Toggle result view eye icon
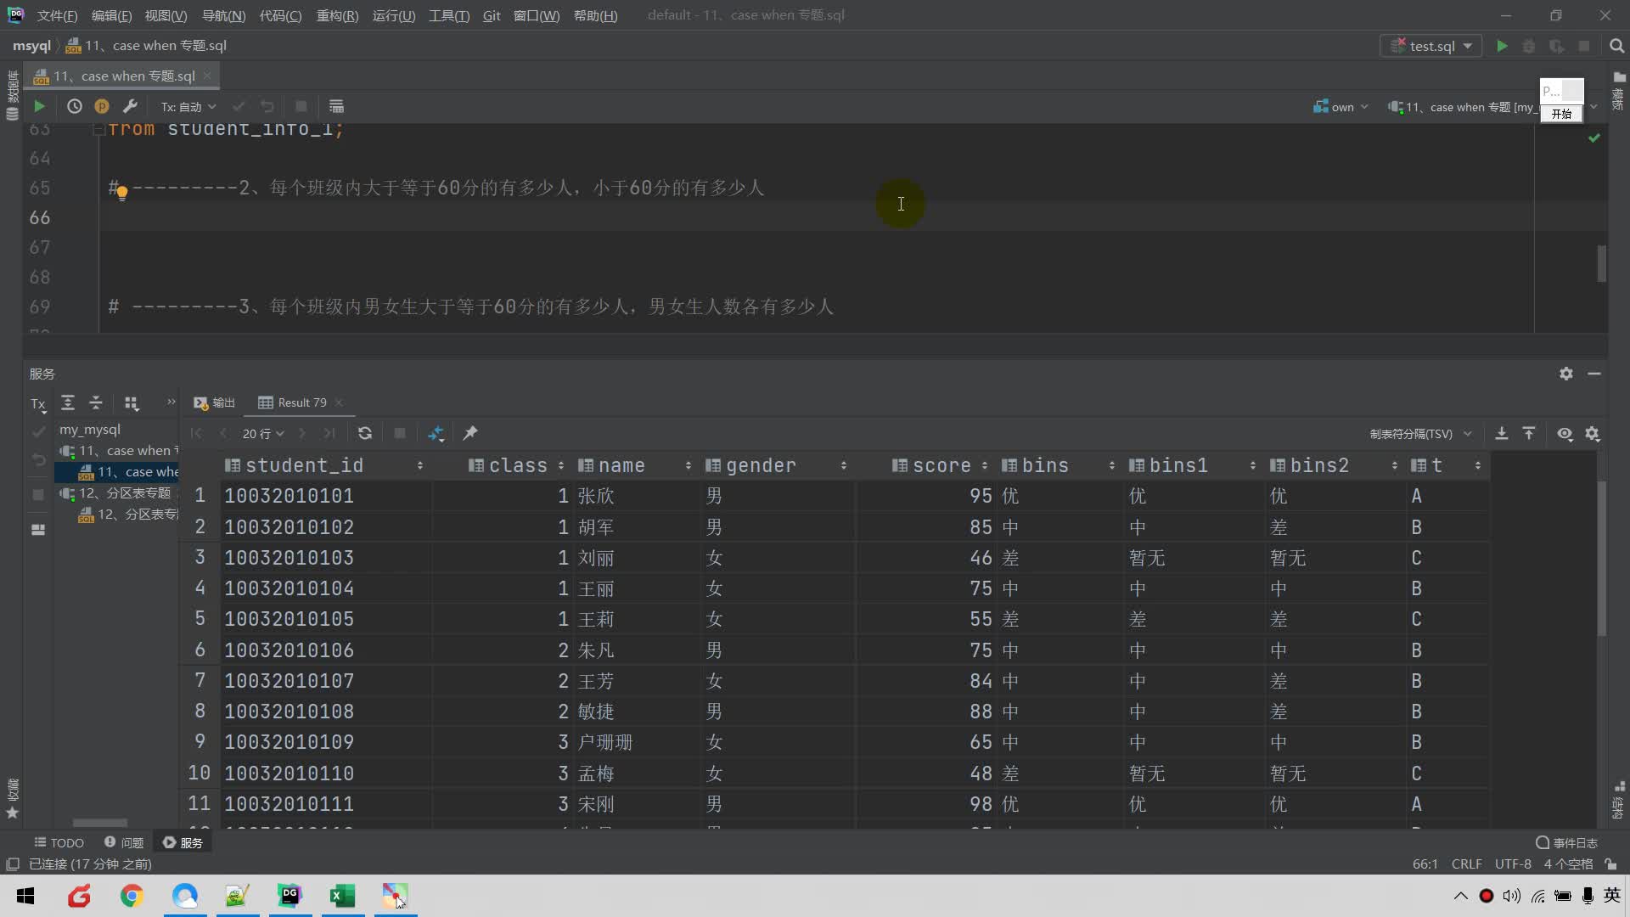 tap(1565, 433)
